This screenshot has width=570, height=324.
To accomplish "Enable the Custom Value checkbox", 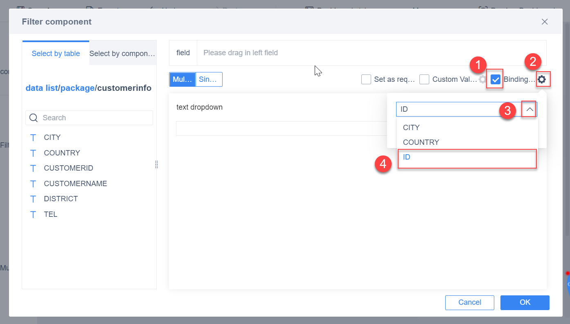I will 424,79.
